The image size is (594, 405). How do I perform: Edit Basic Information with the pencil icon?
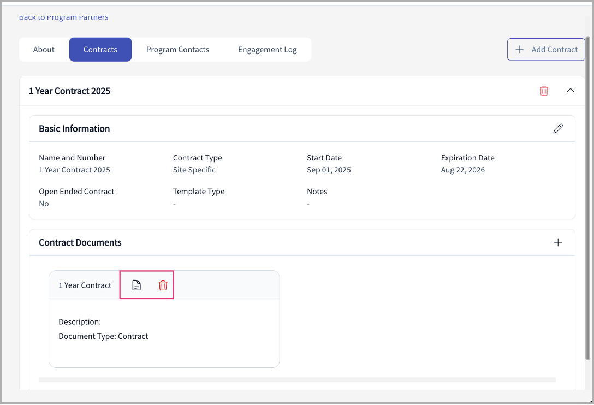(557, 129)
